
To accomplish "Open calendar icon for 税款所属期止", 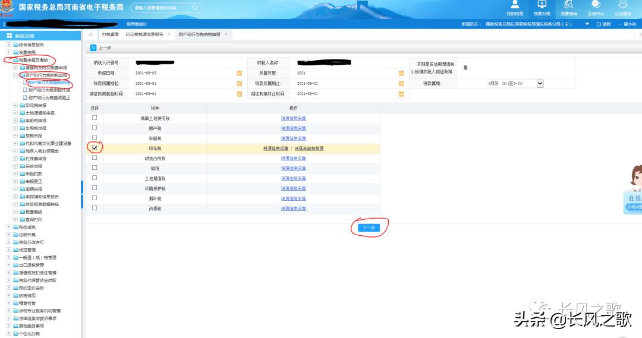I will (x=401, y=84).
